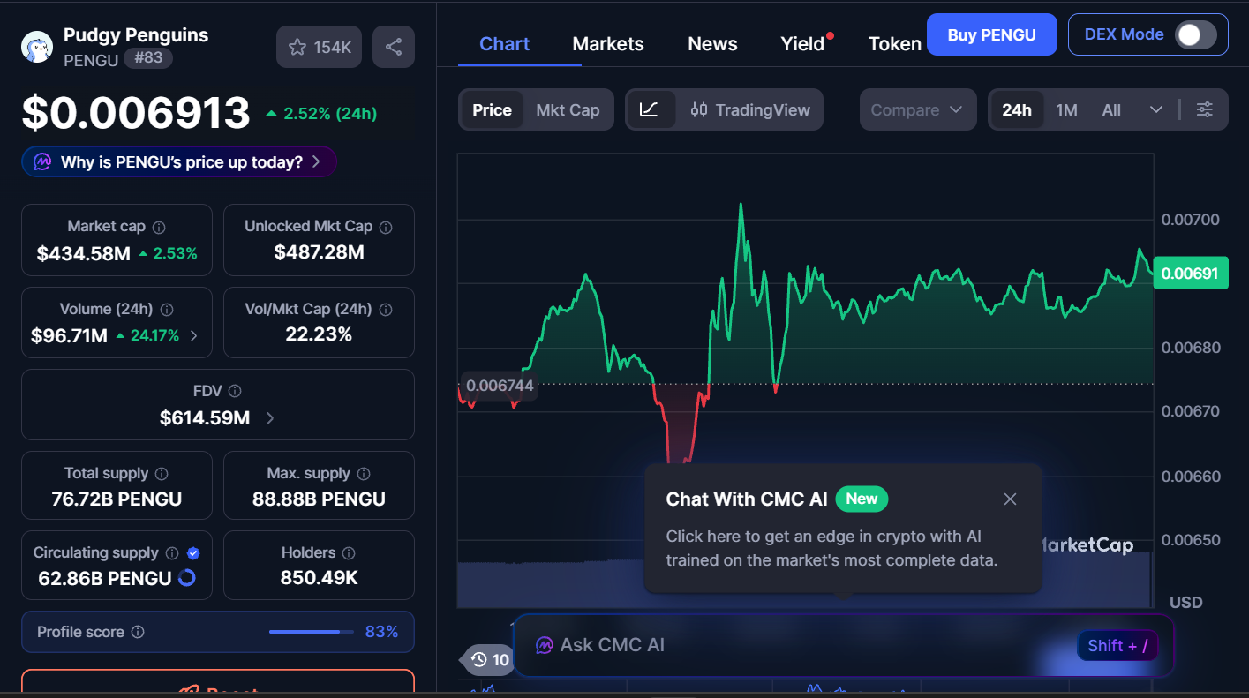Click the share icon next to the star
The height and width of the screenshot is (698, 1249).
pyautogui.click(x=394, y=46)
